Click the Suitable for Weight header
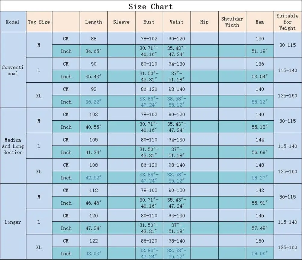Image resolution: width=302 pixels, height=260 pixels. (x=288, y=22)
